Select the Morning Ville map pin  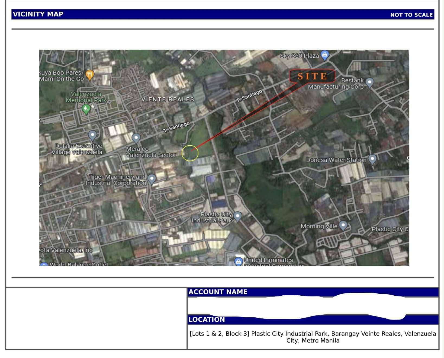[x=343, y=225]
